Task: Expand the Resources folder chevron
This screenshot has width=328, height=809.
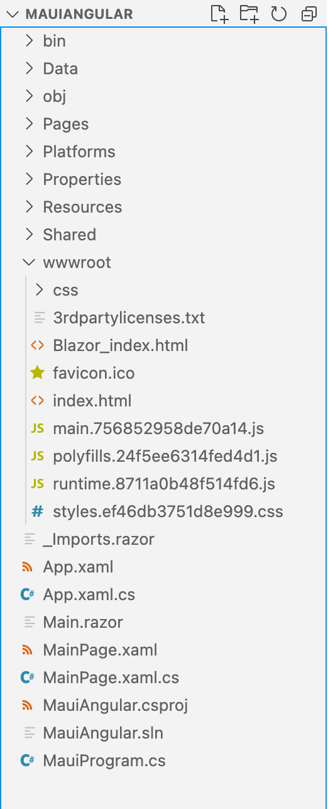Action: 29,207
